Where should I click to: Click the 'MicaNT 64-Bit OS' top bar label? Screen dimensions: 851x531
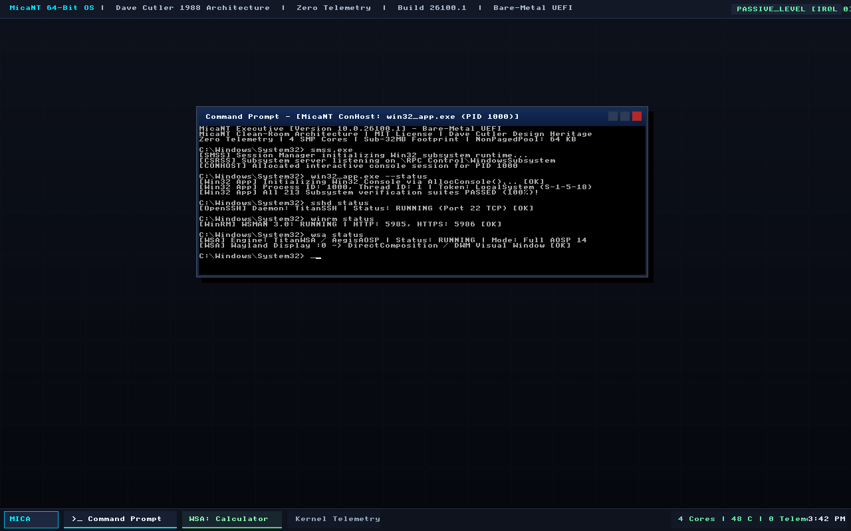(x=52, y=8)
